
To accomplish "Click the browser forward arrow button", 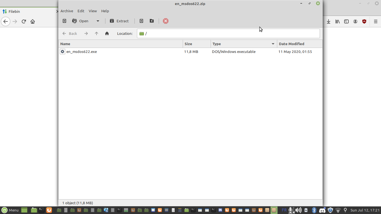I will tap(15, 21).
